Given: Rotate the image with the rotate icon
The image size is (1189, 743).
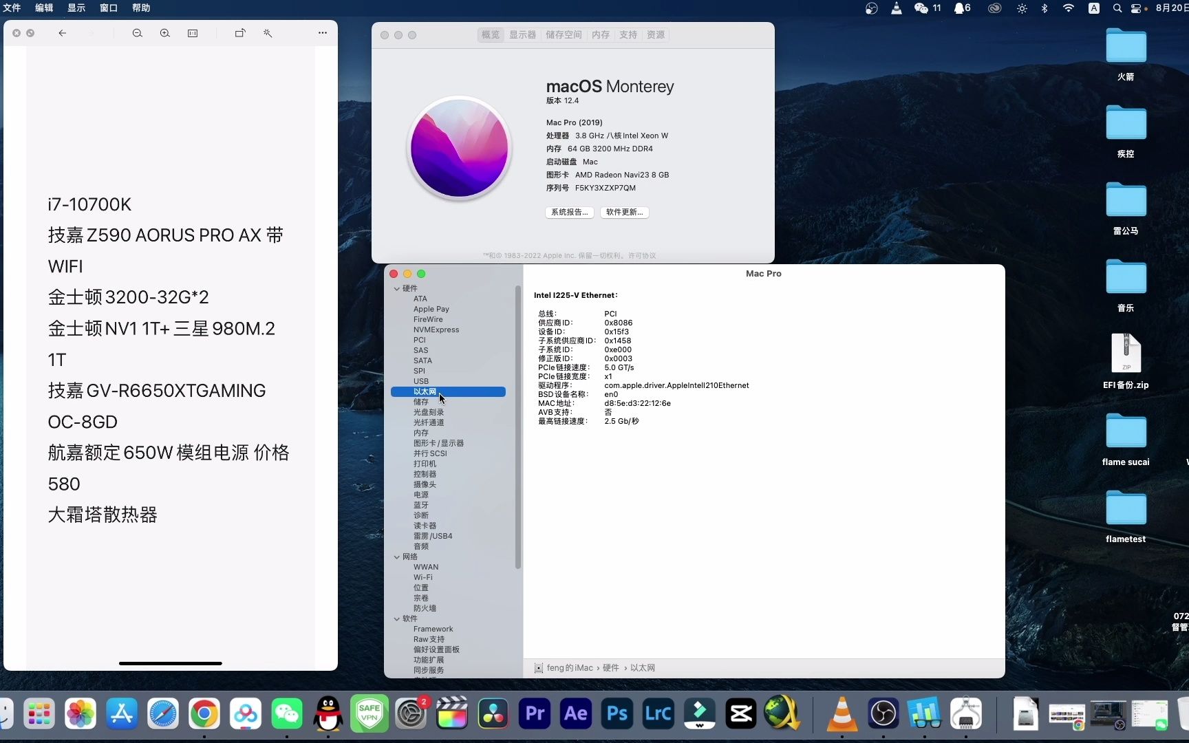Looking at the screenshot, I should 240,33.
